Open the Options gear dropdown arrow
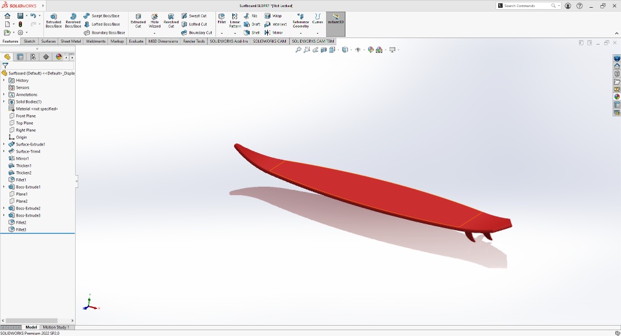621x336 pixels. (x=27, y=32)
